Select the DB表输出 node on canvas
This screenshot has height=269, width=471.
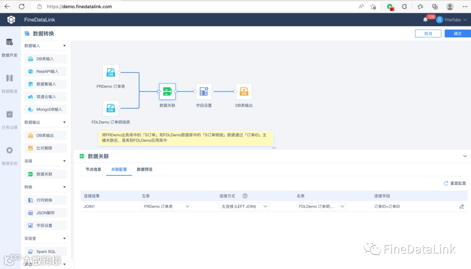pos(244,91)
